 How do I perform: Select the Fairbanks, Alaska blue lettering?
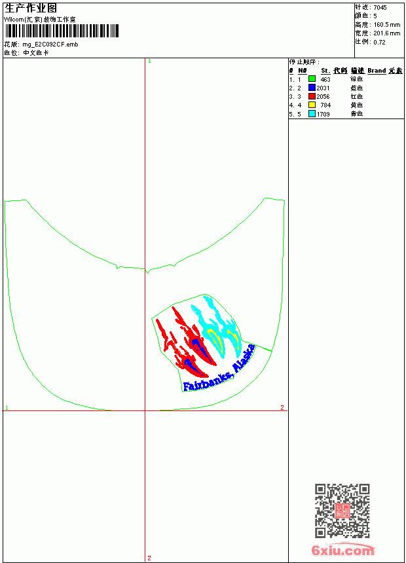click(x=219, y=369)
